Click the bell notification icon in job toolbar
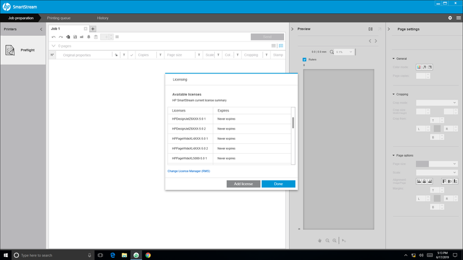The width and height of the screenshot is (463, 260). [89, 37]
